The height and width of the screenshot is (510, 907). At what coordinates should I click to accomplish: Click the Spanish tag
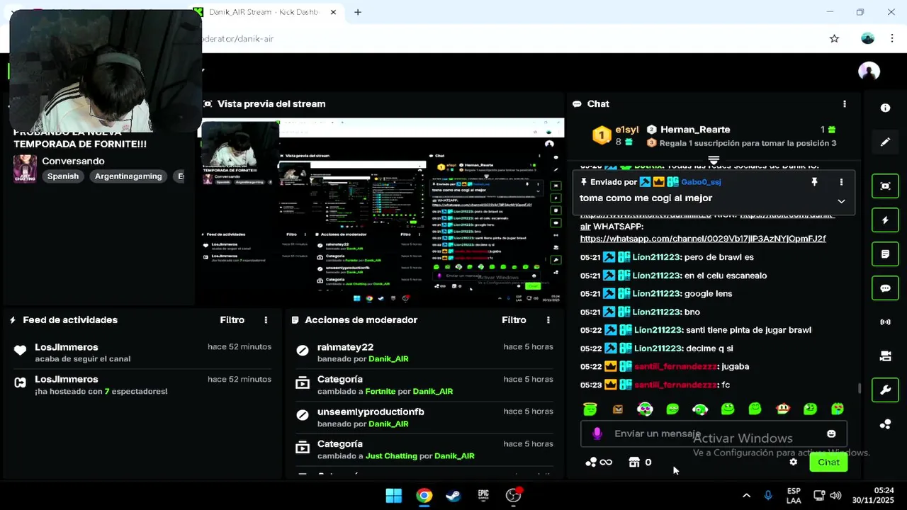[x=63, y=176]
